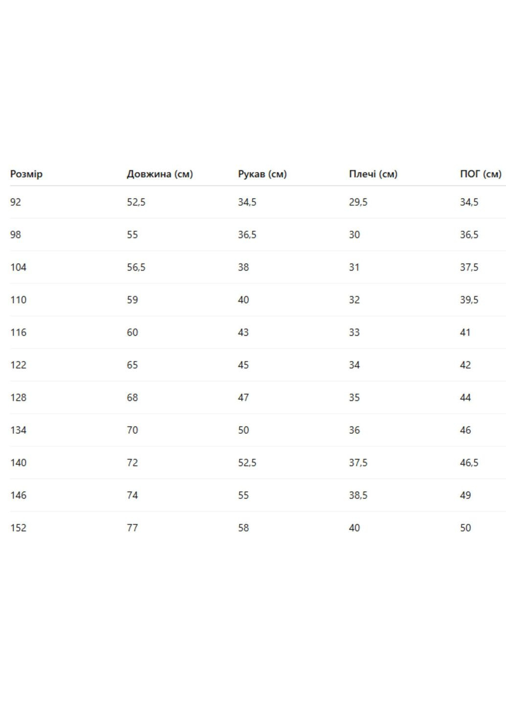Screen dimensions: 506x705
Task: Click shoulder value 29,5 for size 92
Action: pyautogui.click(x=358, y=202)
